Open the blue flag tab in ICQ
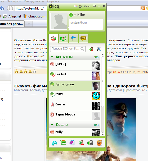The height and width of the screenshot is (161, 148). point(73,38)
